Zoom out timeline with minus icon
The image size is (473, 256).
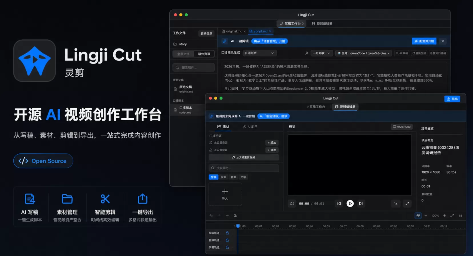[x=426, y=216]
